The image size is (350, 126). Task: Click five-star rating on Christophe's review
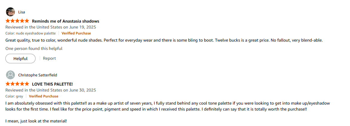click(17, 84)
